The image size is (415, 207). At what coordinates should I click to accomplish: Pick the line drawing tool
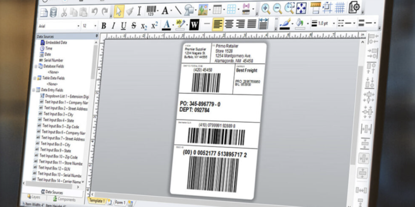pos(178,11)
